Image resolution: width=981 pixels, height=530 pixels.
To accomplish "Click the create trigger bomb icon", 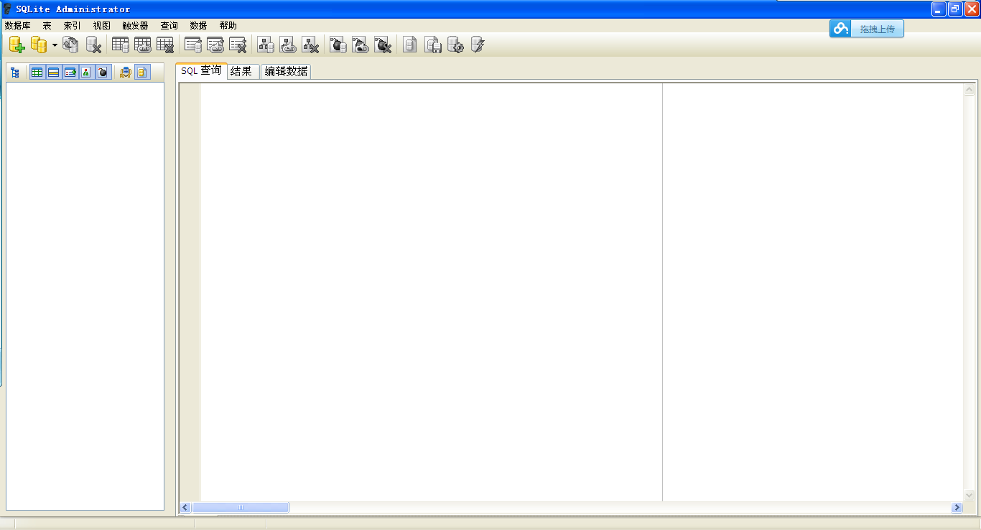I will (338, 45).
